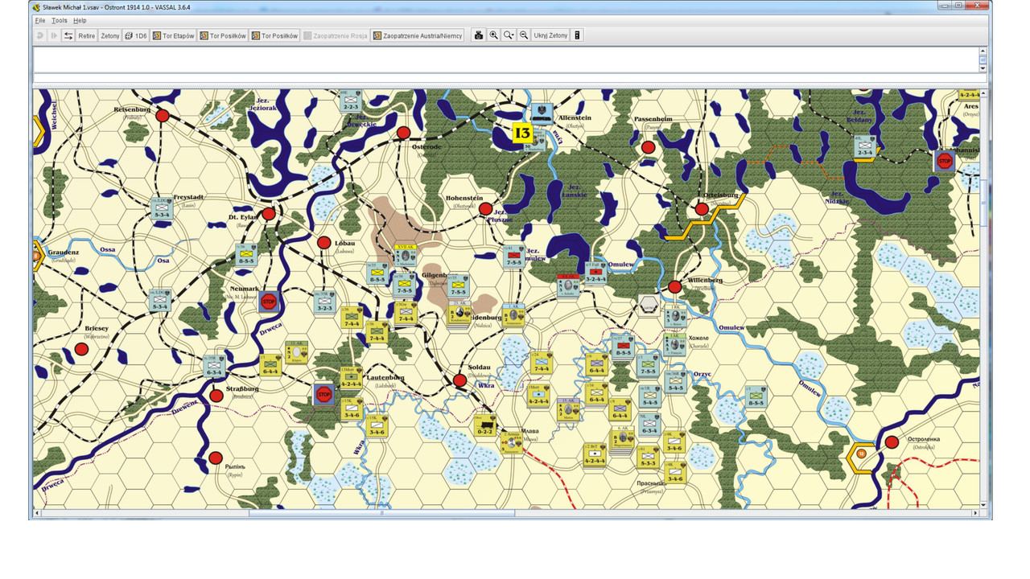Image resolution: width=1030 pixels, height=579 pixels.
Task: Click the map scrollbar right arrow
Action: (975, 512)
